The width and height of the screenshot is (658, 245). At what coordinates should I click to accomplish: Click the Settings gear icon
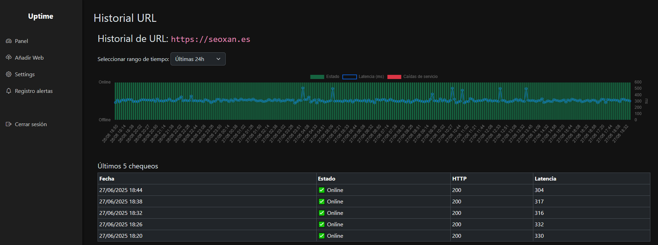point(9,74)
